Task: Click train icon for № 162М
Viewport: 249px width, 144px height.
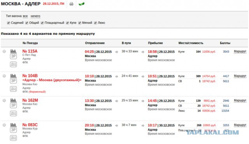Action: (13, 101)
